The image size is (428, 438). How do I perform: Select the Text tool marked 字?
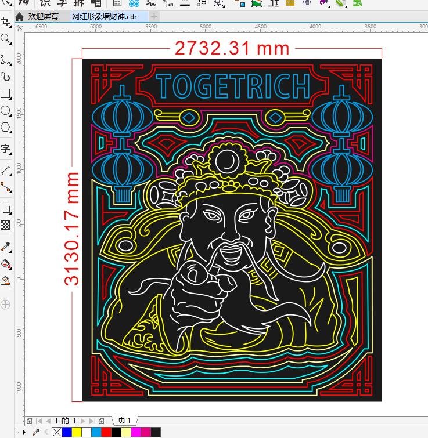tap(5, 149)
